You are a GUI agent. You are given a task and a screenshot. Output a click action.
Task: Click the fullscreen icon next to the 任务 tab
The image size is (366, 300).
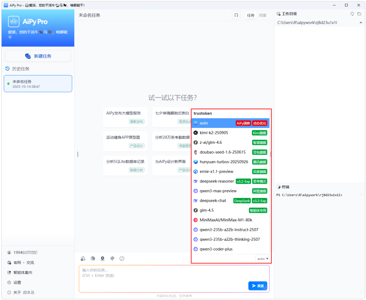[x=236, y=15]
